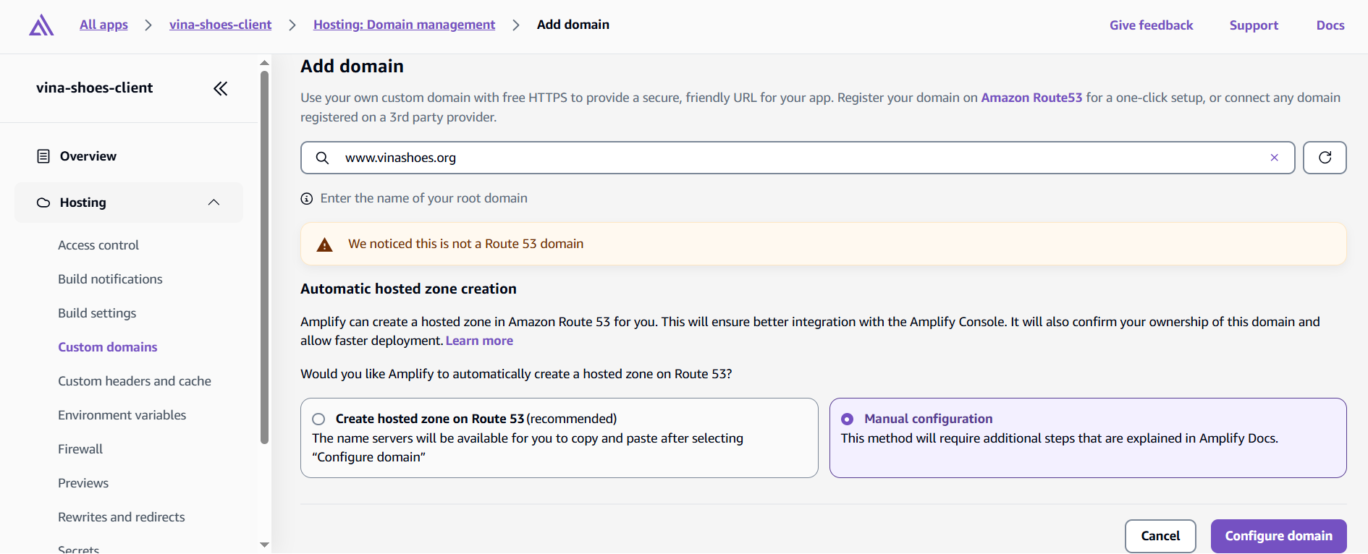Open Firewall settings
Image resolution: width=1368 pixels, height=554 pixels.
pos(80,449)
